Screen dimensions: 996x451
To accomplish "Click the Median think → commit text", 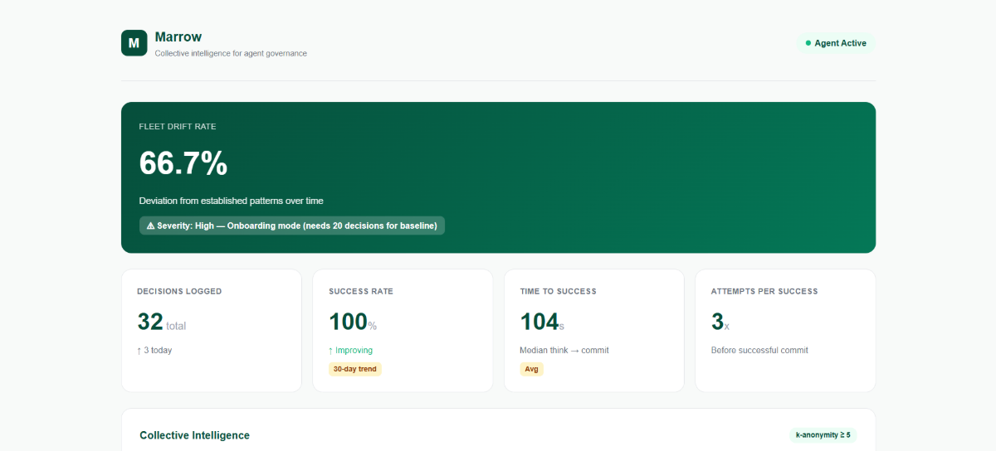I will [x=564, y=351].
